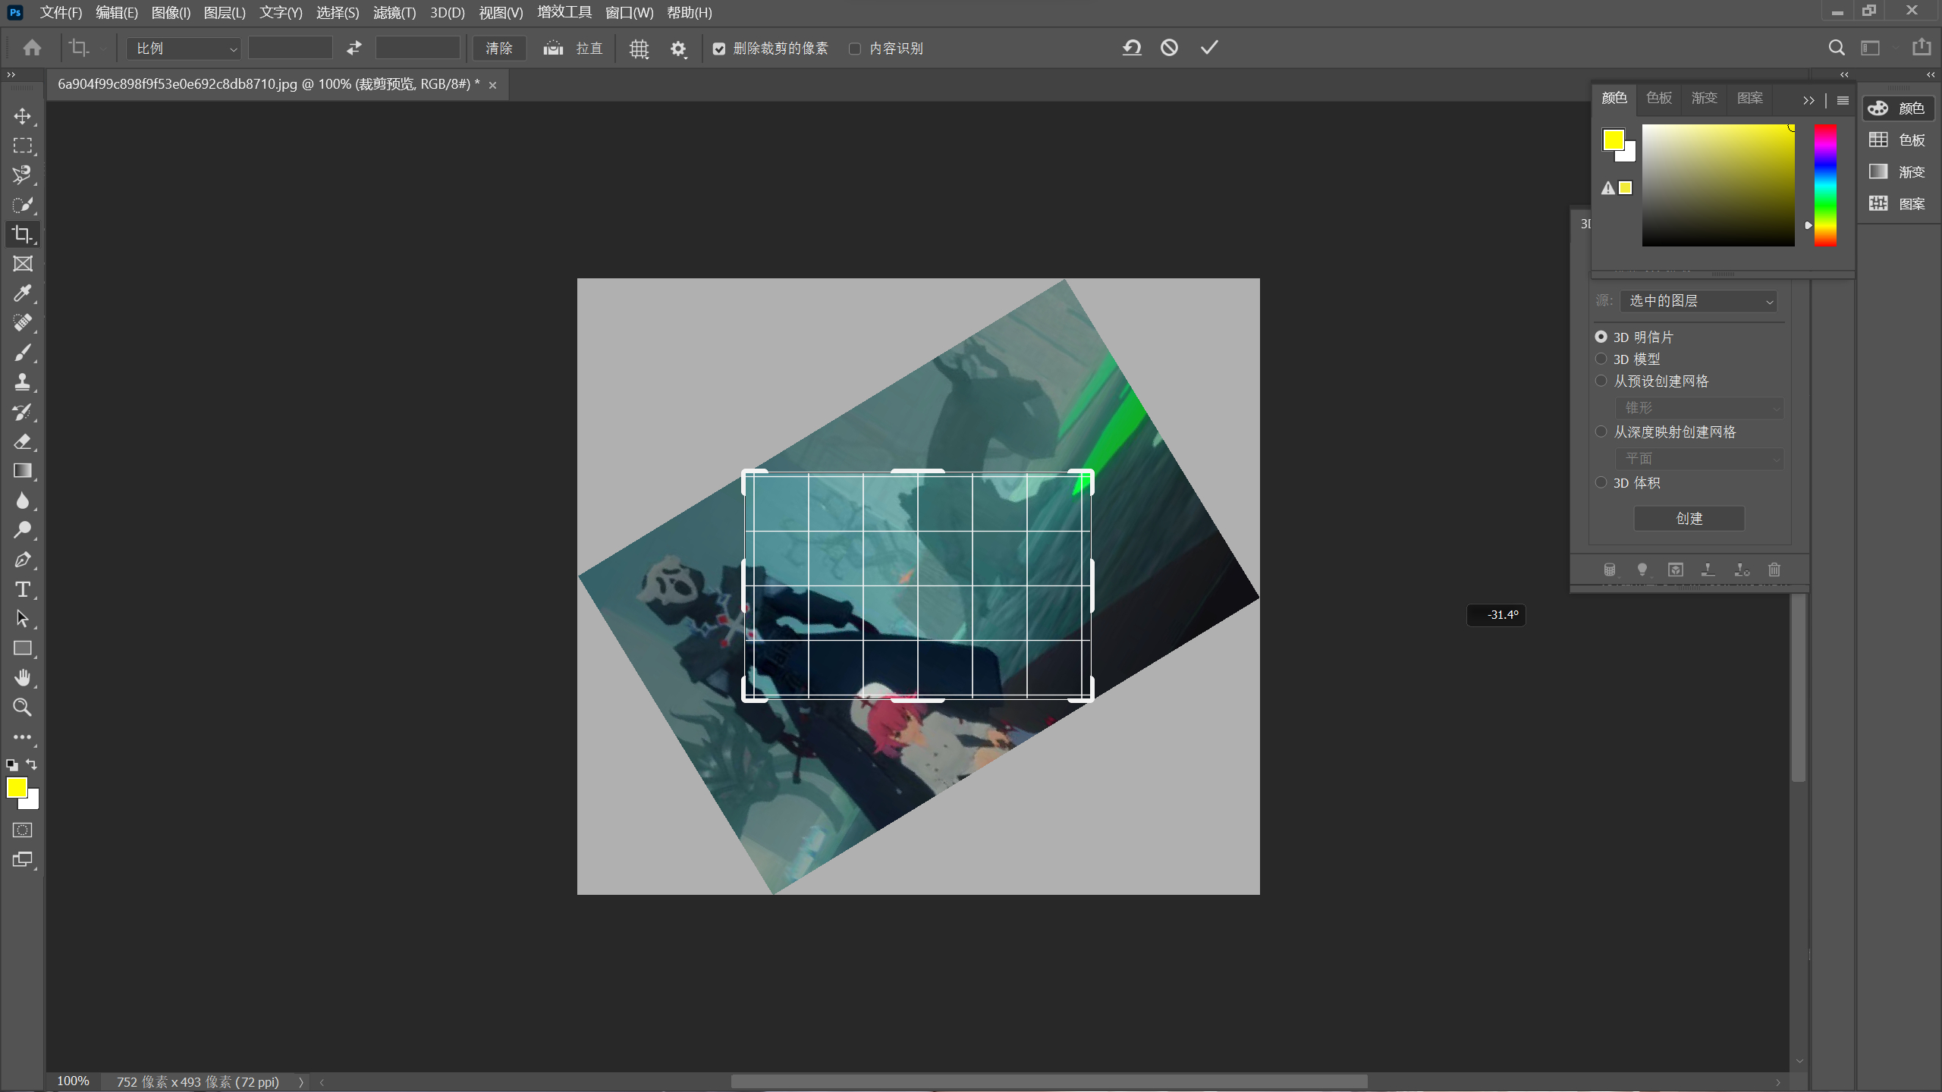Viewport: 1942px width, 1092px height.
Task: Open the status bar info arrow
Action: [300, 1082]
